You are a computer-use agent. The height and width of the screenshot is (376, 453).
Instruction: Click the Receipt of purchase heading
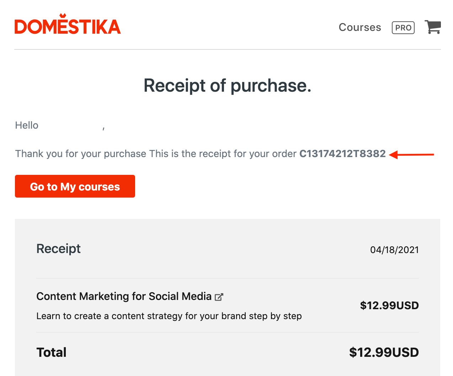click(x=228, y=86)
